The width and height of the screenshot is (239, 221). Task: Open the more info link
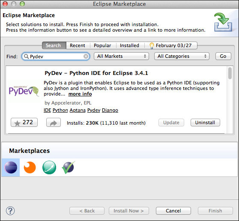80,94
